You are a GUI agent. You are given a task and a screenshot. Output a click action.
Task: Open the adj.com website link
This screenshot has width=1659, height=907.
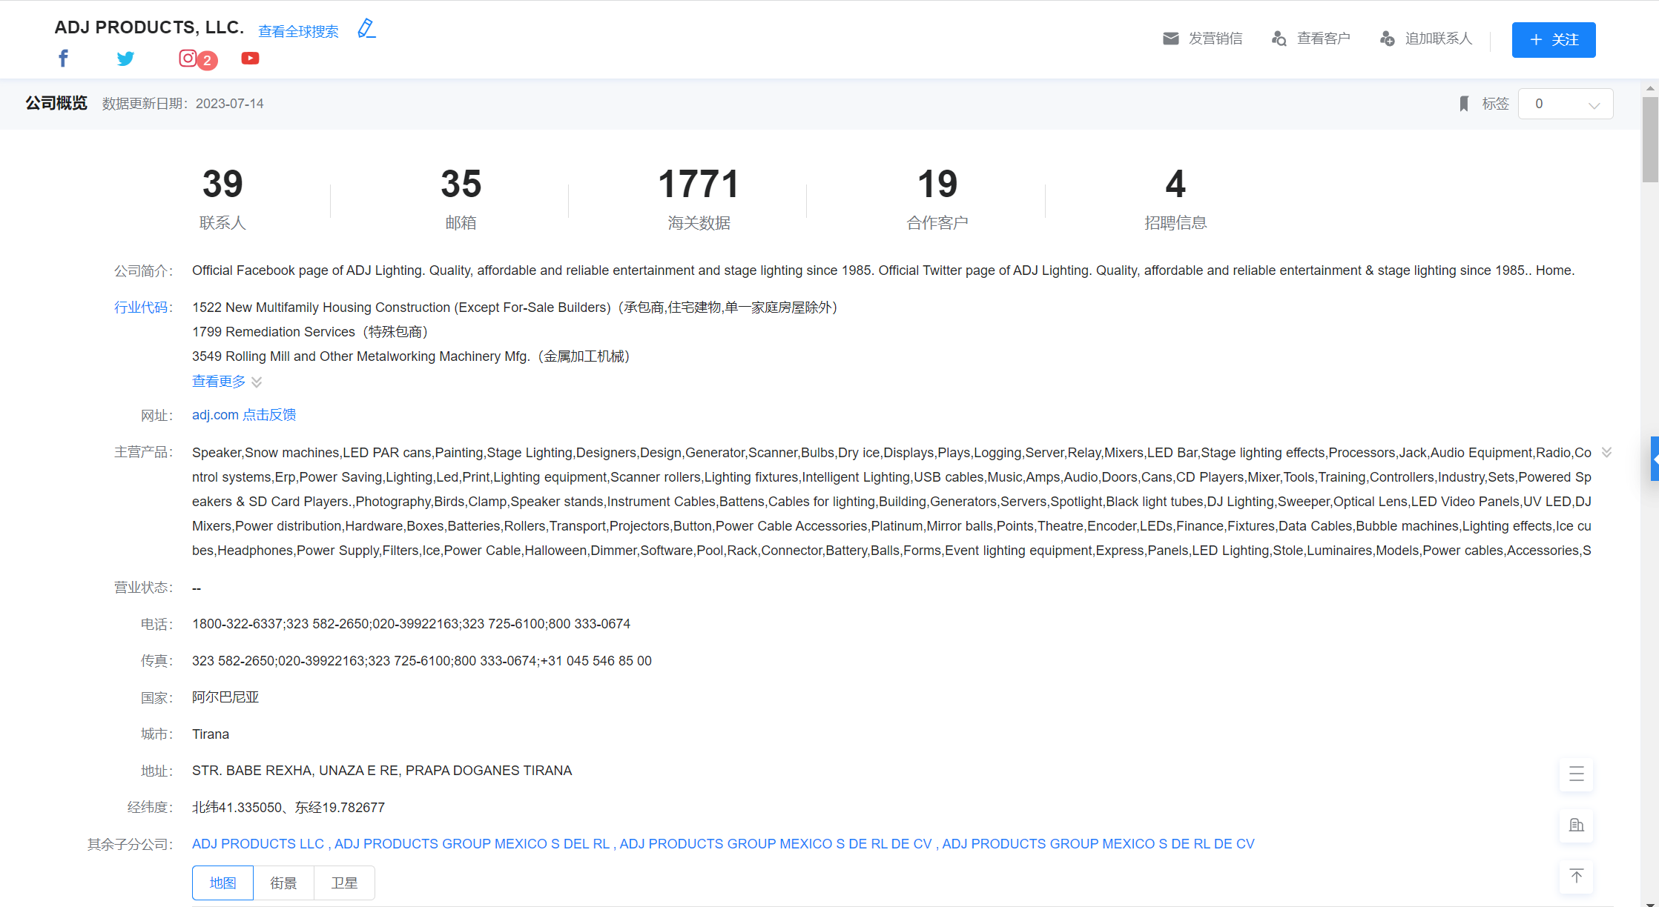point(215,415)
